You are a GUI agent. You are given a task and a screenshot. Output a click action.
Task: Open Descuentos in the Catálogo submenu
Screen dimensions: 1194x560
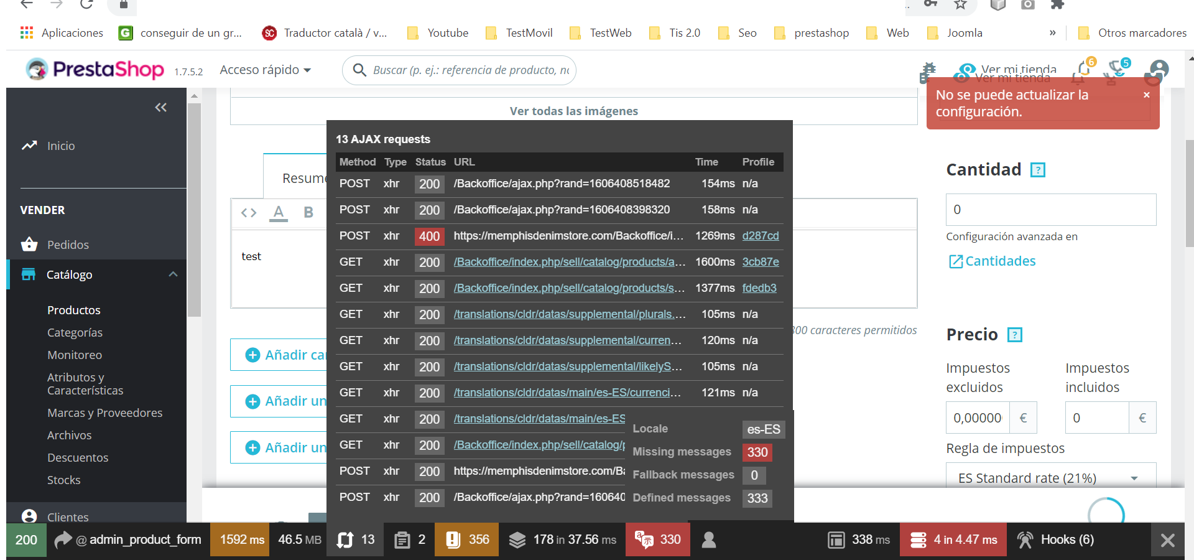click(x=78, y=457)
